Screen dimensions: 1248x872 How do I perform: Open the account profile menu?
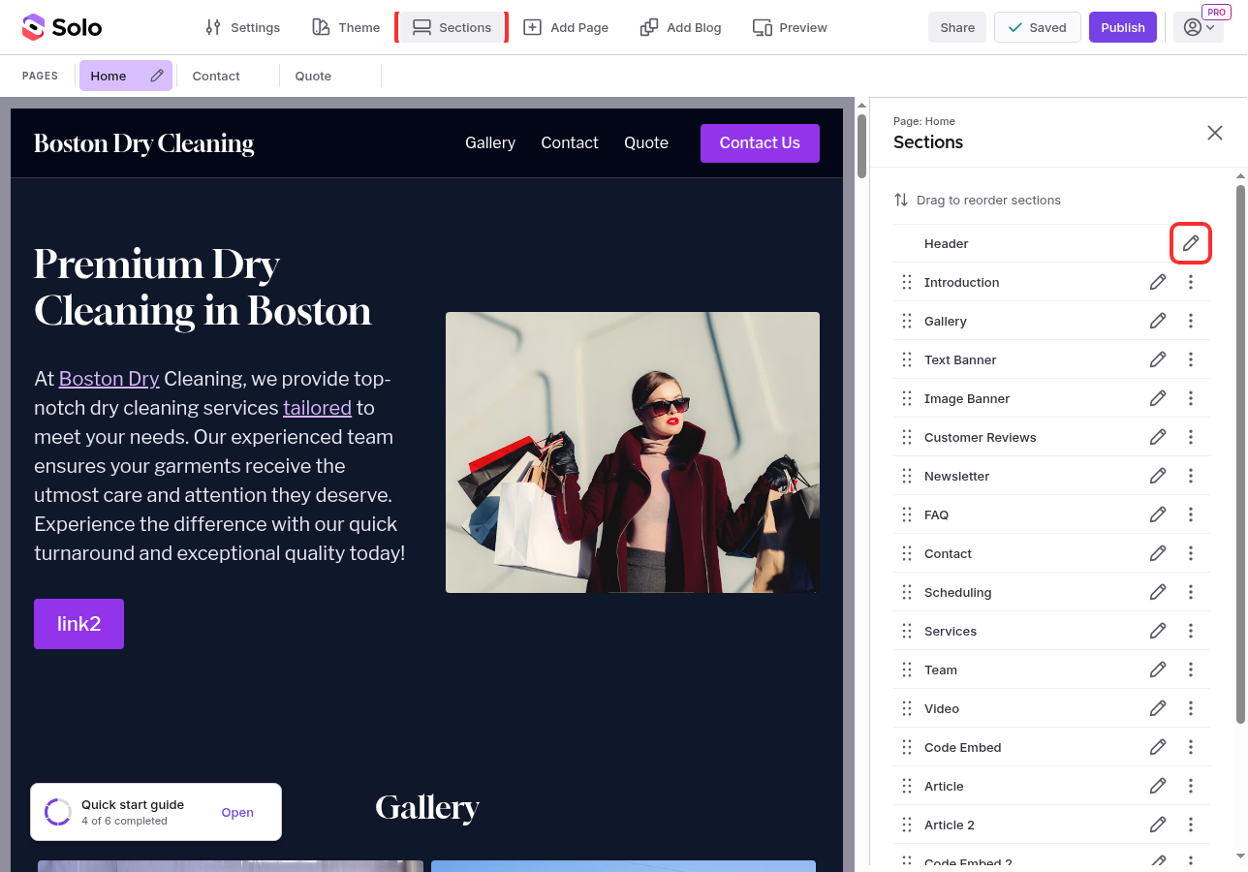tap(1199, 27)
